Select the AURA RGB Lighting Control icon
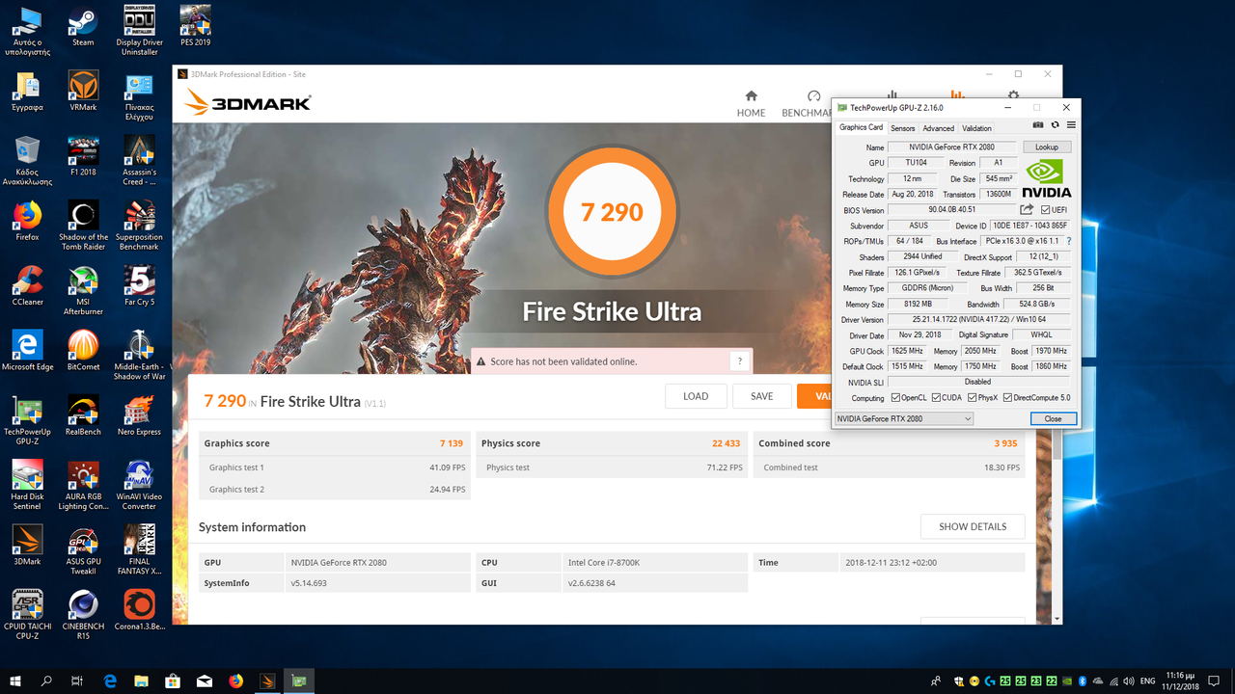The height and width of the screenshot is (694, 1235). point(83,484)
